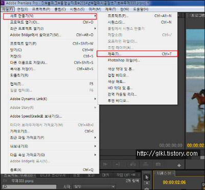Open the 파일(F) menu
Image resolution: width=205 pixels, height=190 pixels.
click(8, 9)
